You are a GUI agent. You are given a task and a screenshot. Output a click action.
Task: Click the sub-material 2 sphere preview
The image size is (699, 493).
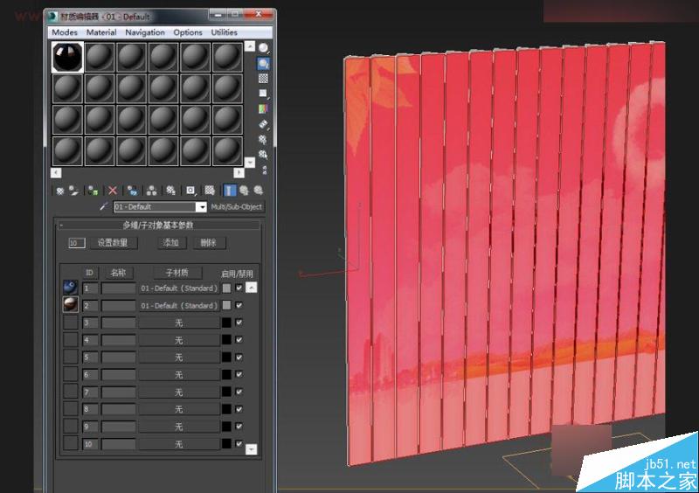click(x=71, y=304)
